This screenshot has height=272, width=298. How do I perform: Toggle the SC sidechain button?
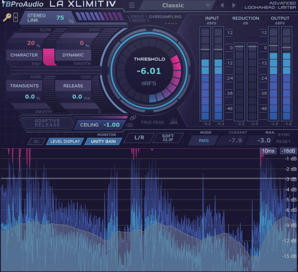tap(36, 141)
